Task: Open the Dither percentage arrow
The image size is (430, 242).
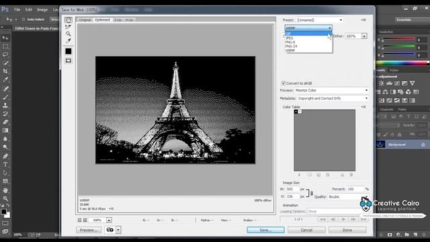Action: pyautogui.click(x=364, y=36)
